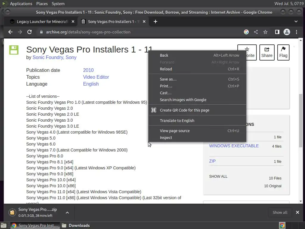The height and width of the screenshot is (229, 305).
Task: Bookmark this page with star icon
Action: pos(265,32)
